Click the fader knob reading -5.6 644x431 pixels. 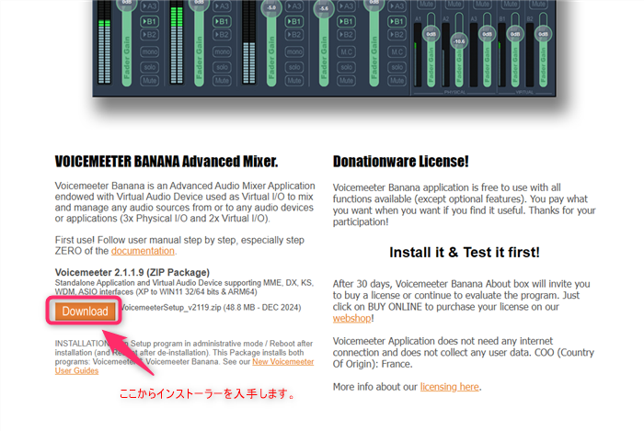click(324, 8)
